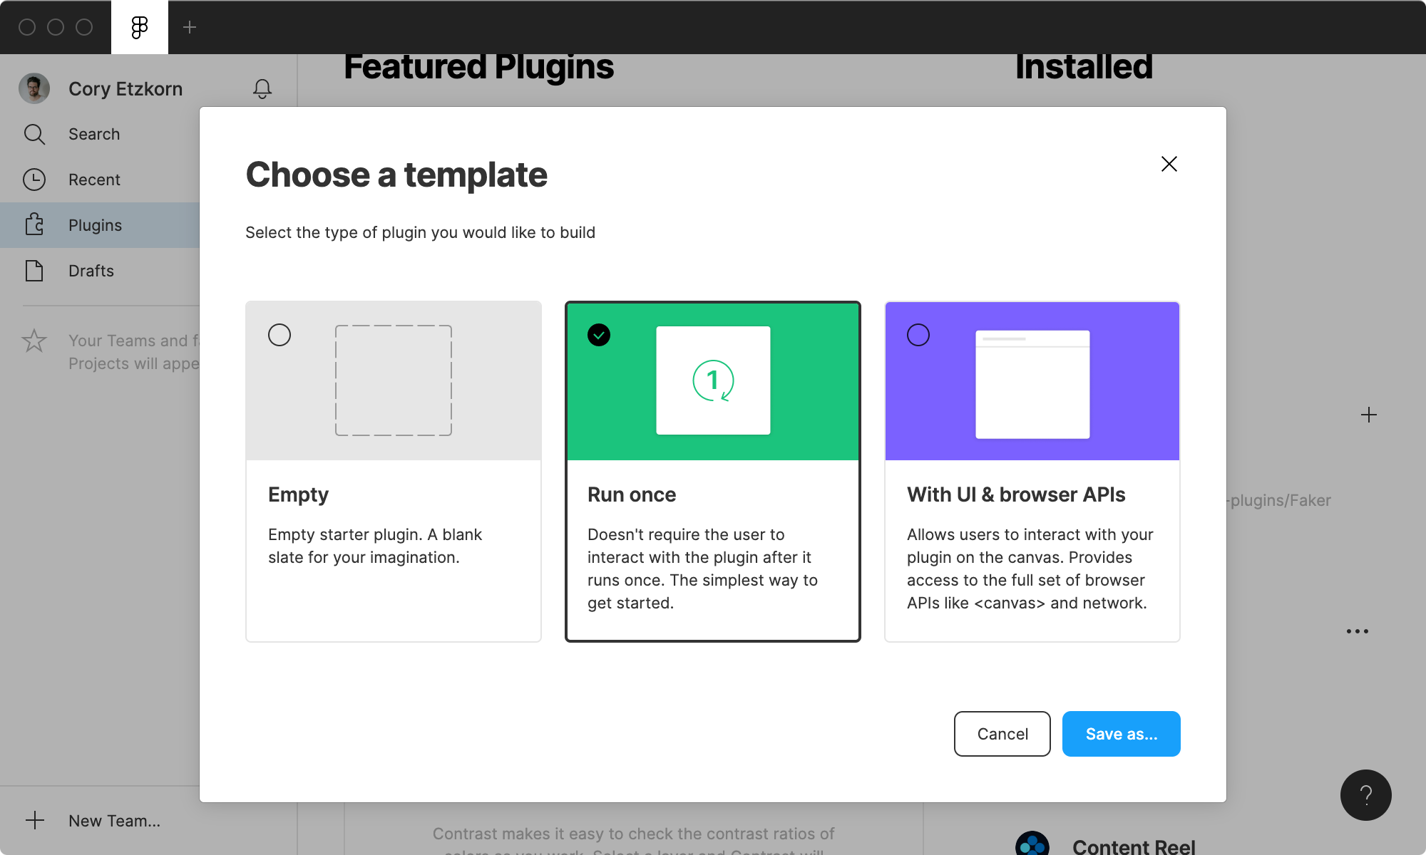
Task: Click the Content Reel plugin icon
Action: pyautogui.click(x=1032, y=844)
